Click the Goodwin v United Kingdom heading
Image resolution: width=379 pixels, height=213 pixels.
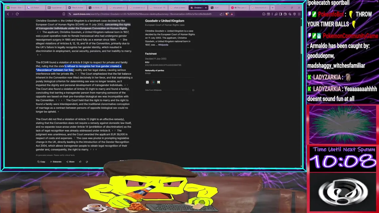click(165, 21)
